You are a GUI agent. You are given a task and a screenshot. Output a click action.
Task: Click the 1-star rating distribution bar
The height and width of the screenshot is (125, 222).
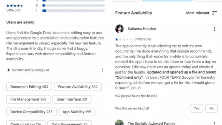pos(73,11)
